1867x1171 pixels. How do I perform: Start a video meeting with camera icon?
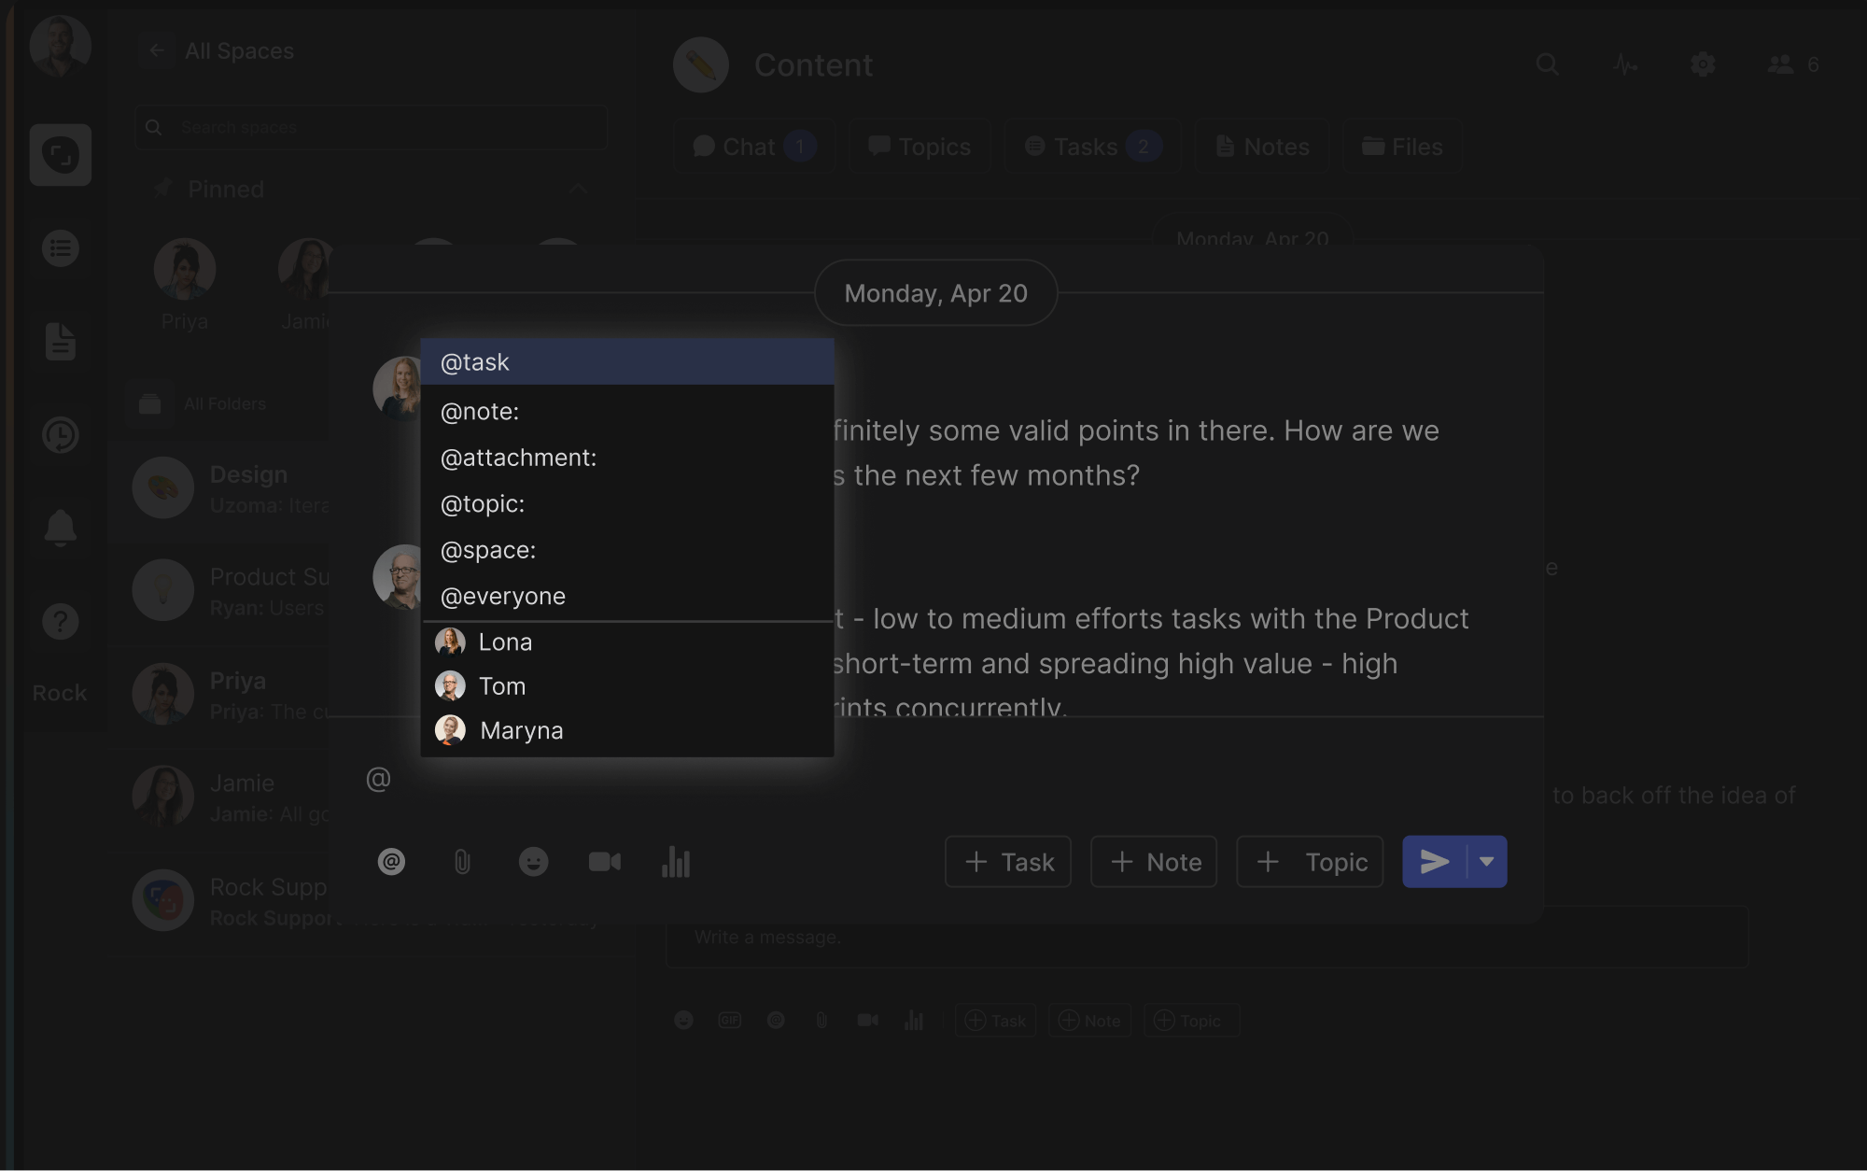tap(604, 861)
